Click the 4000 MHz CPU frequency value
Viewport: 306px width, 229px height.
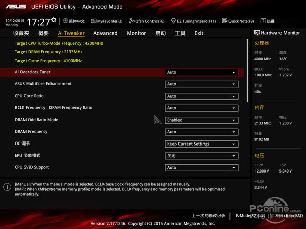pos(263,59)
